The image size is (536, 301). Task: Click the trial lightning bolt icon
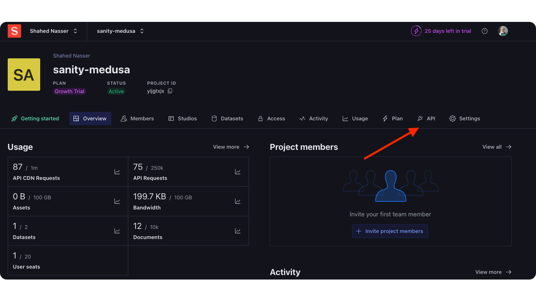coord(416,31)
